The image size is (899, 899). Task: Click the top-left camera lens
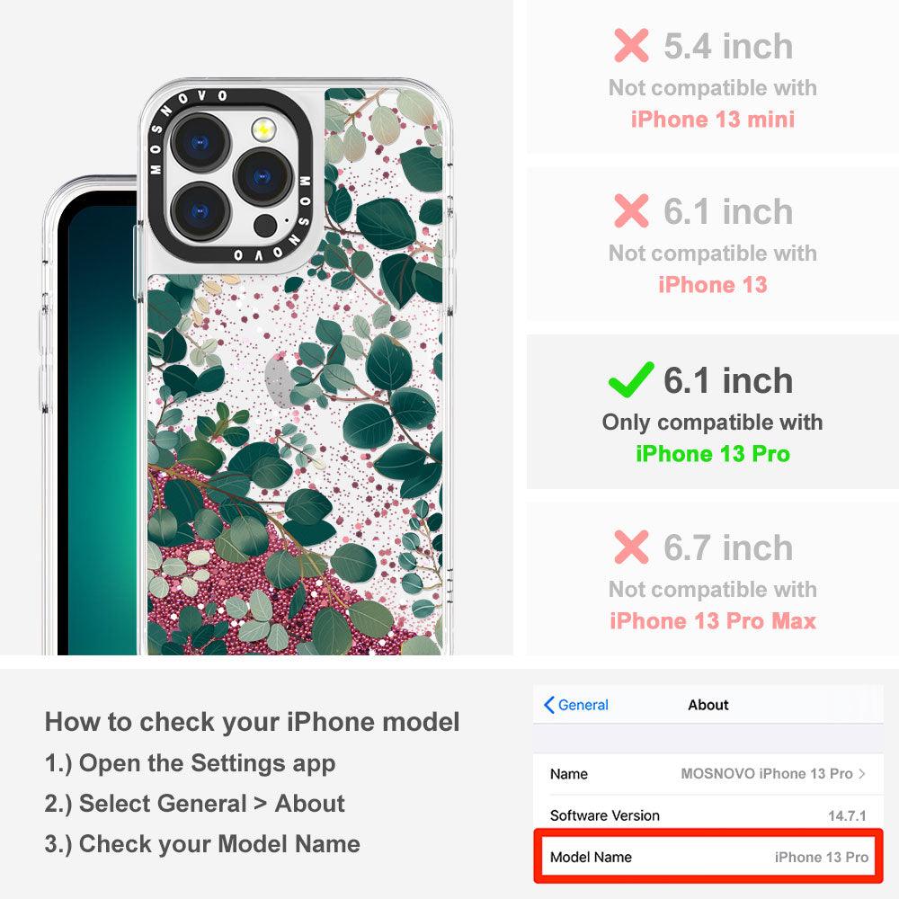click(200, 142)
